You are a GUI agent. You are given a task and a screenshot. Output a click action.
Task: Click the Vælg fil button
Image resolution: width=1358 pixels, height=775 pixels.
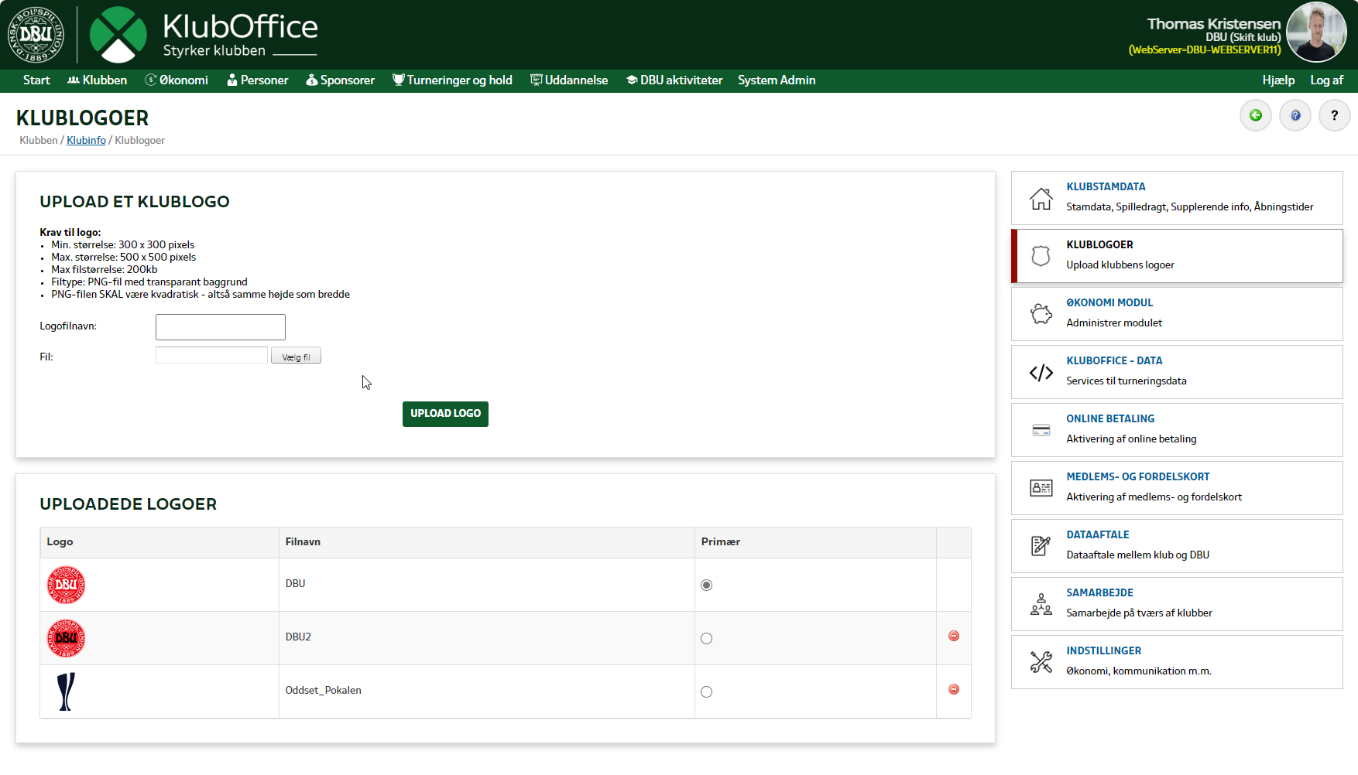(296, 357)
